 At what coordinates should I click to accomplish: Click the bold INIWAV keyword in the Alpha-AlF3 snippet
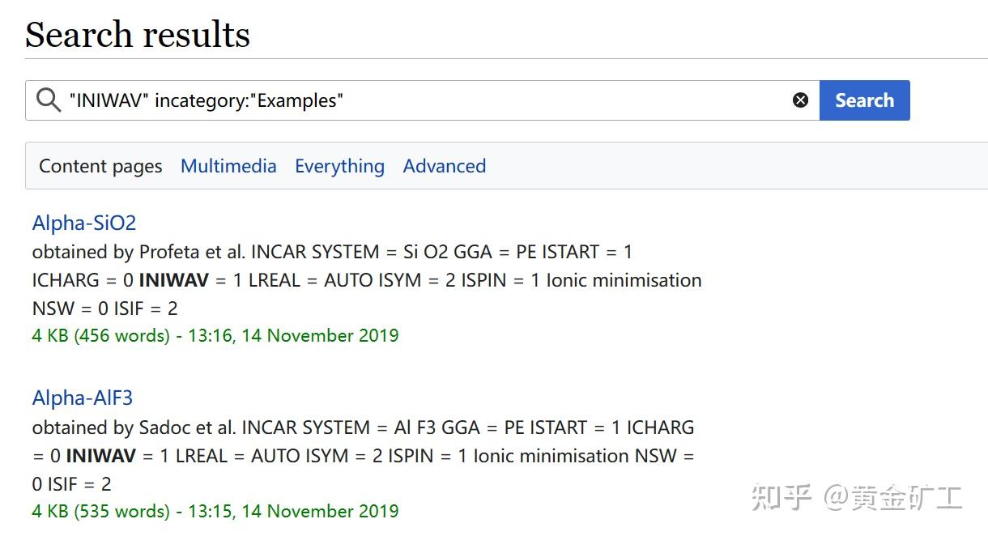(100, 456)
